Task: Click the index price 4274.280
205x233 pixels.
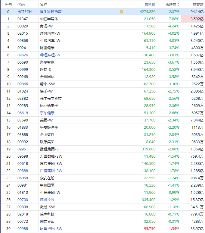Action: [x=148, y=12]
